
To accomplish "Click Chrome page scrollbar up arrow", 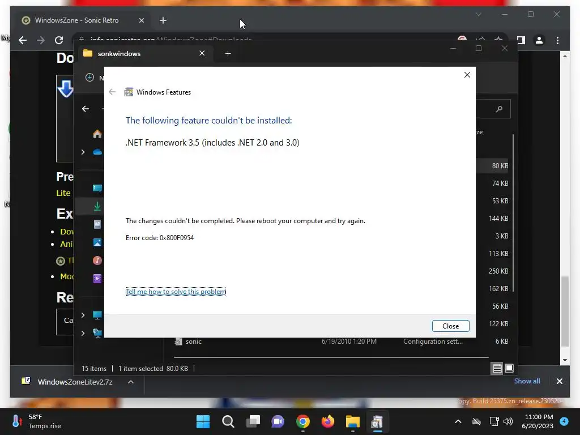I will pyautogui.click(x=565, y=56).
